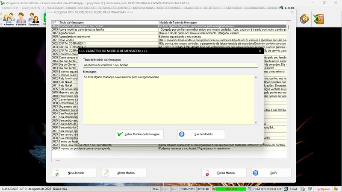Click the application logo in title bar
342x192 pixels.
click(3, 3)
